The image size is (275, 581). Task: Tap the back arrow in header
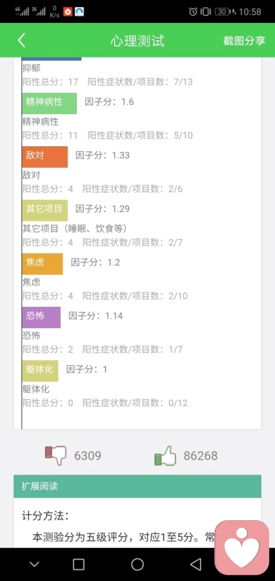(21, 40)
